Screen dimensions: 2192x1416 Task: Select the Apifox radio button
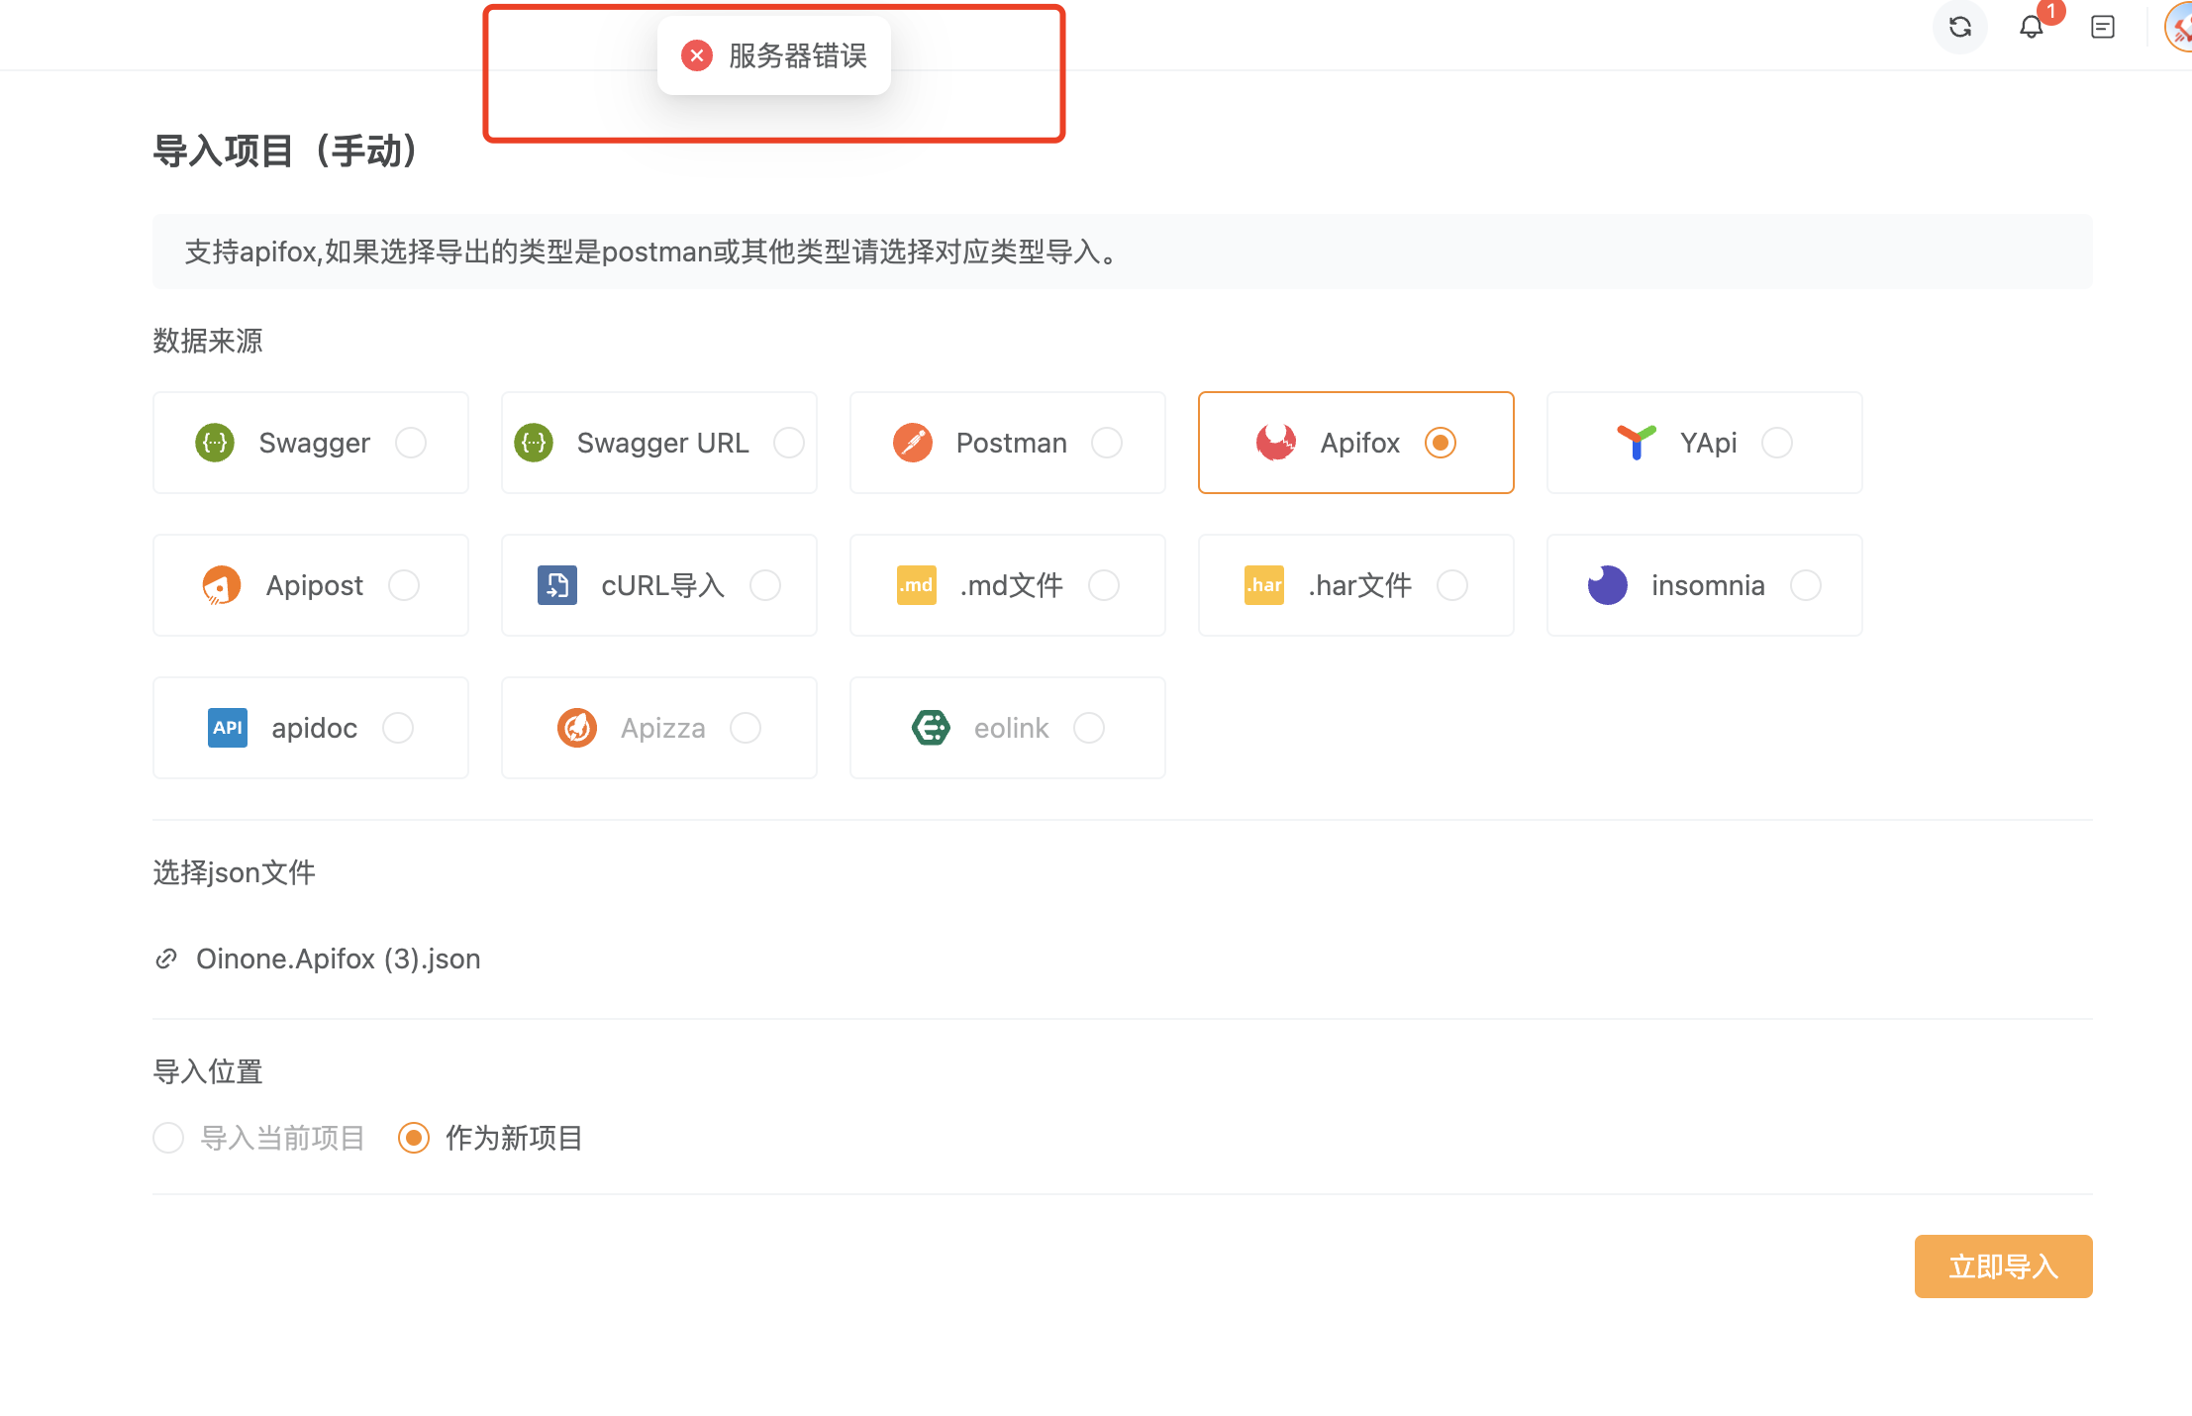click(1441, 443)
